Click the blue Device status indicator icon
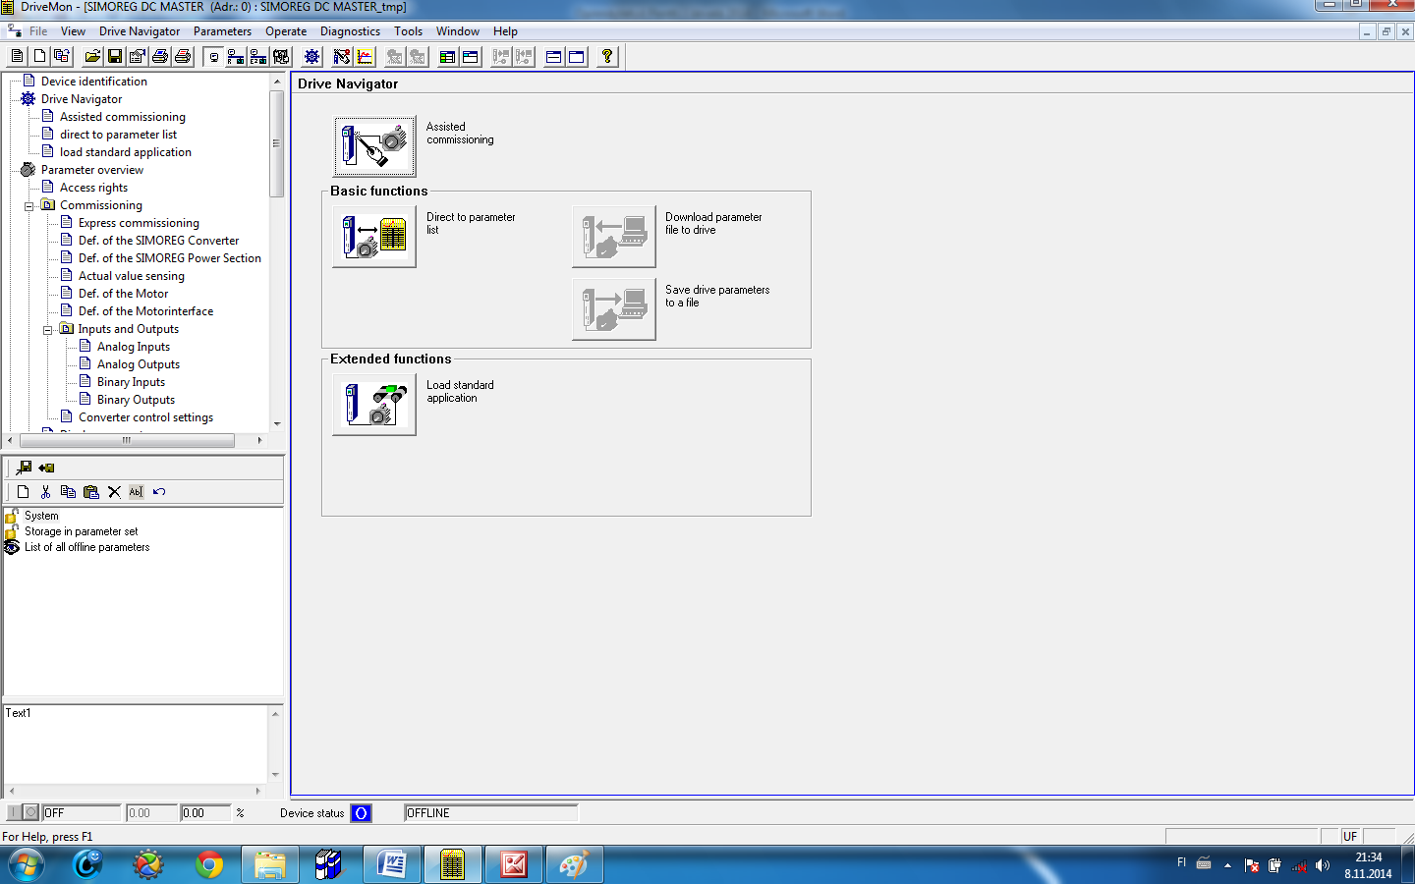This screenshot has height=884, width=1415. [x=361, y=813]
